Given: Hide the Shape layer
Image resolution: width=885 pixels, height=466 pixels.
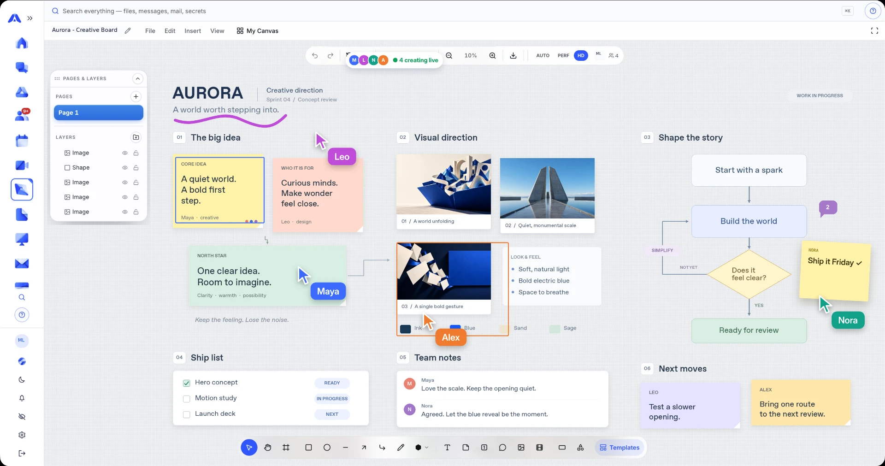Looking at the screenshot, I should click(x=124, y=168).
